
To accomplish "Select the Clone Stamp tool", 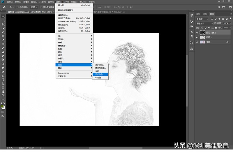I will click(3, 52).
